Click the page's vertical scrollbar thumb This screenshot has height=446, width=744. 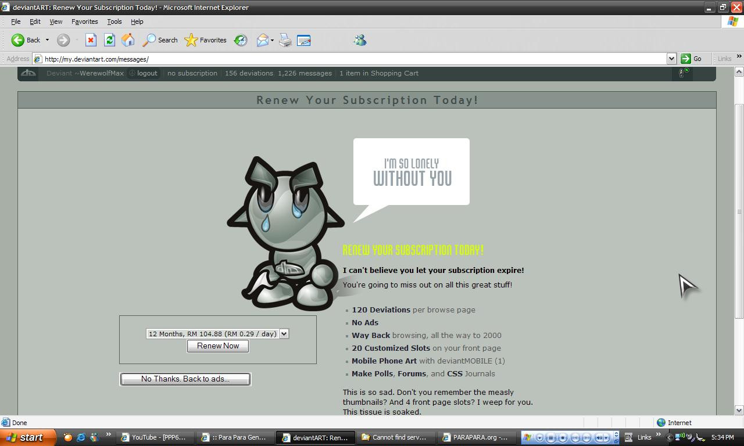(739, 211)
